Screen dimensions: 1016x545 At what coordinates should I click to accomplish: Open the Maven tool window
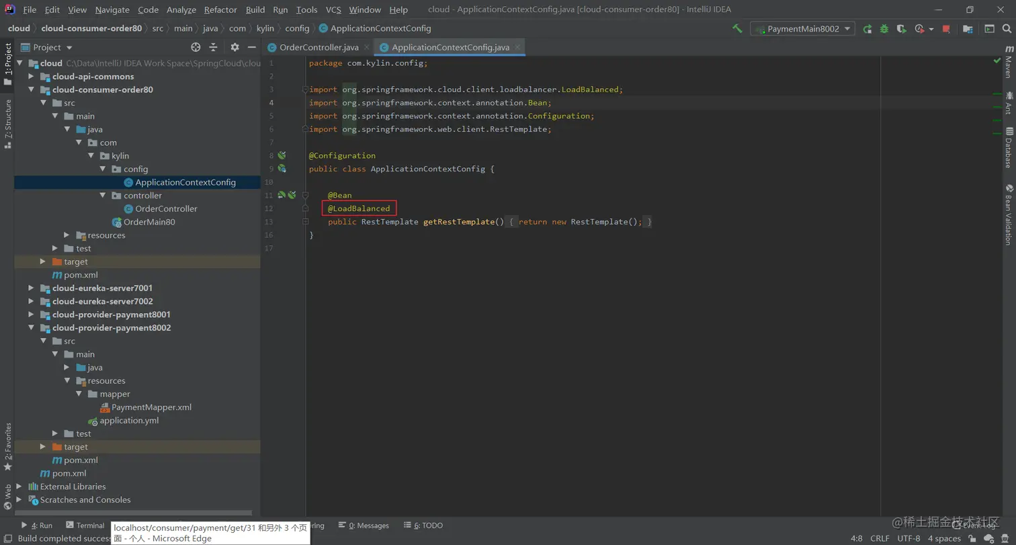[1008, 62]
